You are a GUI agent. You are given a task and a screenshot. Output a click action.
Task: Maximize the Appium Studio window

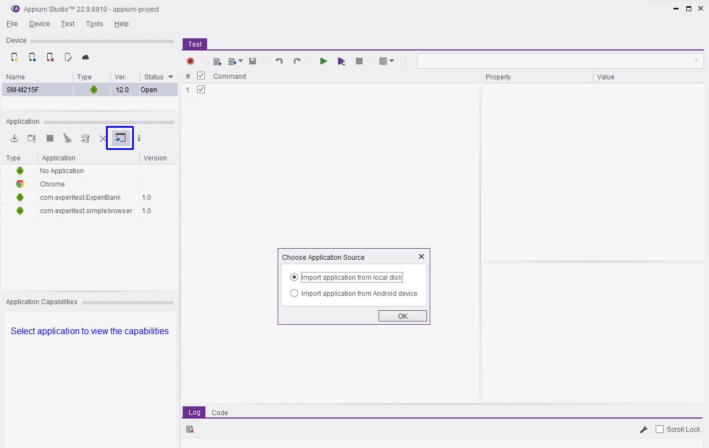pos(688,8)
